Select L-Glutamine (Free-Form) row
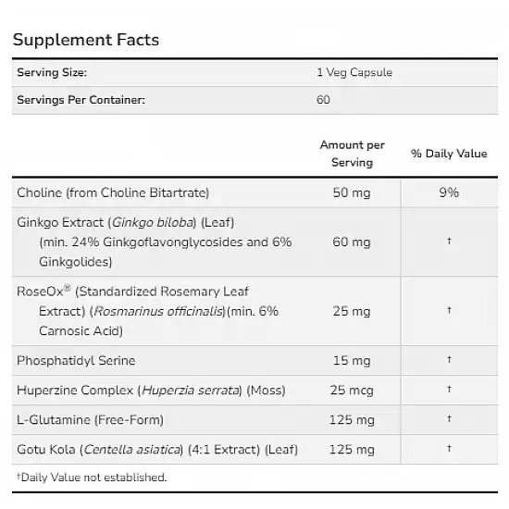 (254, 420)
